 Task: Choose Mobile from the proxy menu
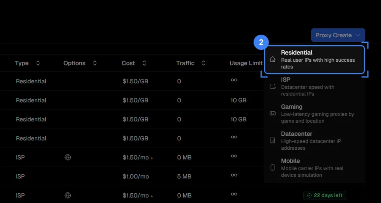coord(315,168)
